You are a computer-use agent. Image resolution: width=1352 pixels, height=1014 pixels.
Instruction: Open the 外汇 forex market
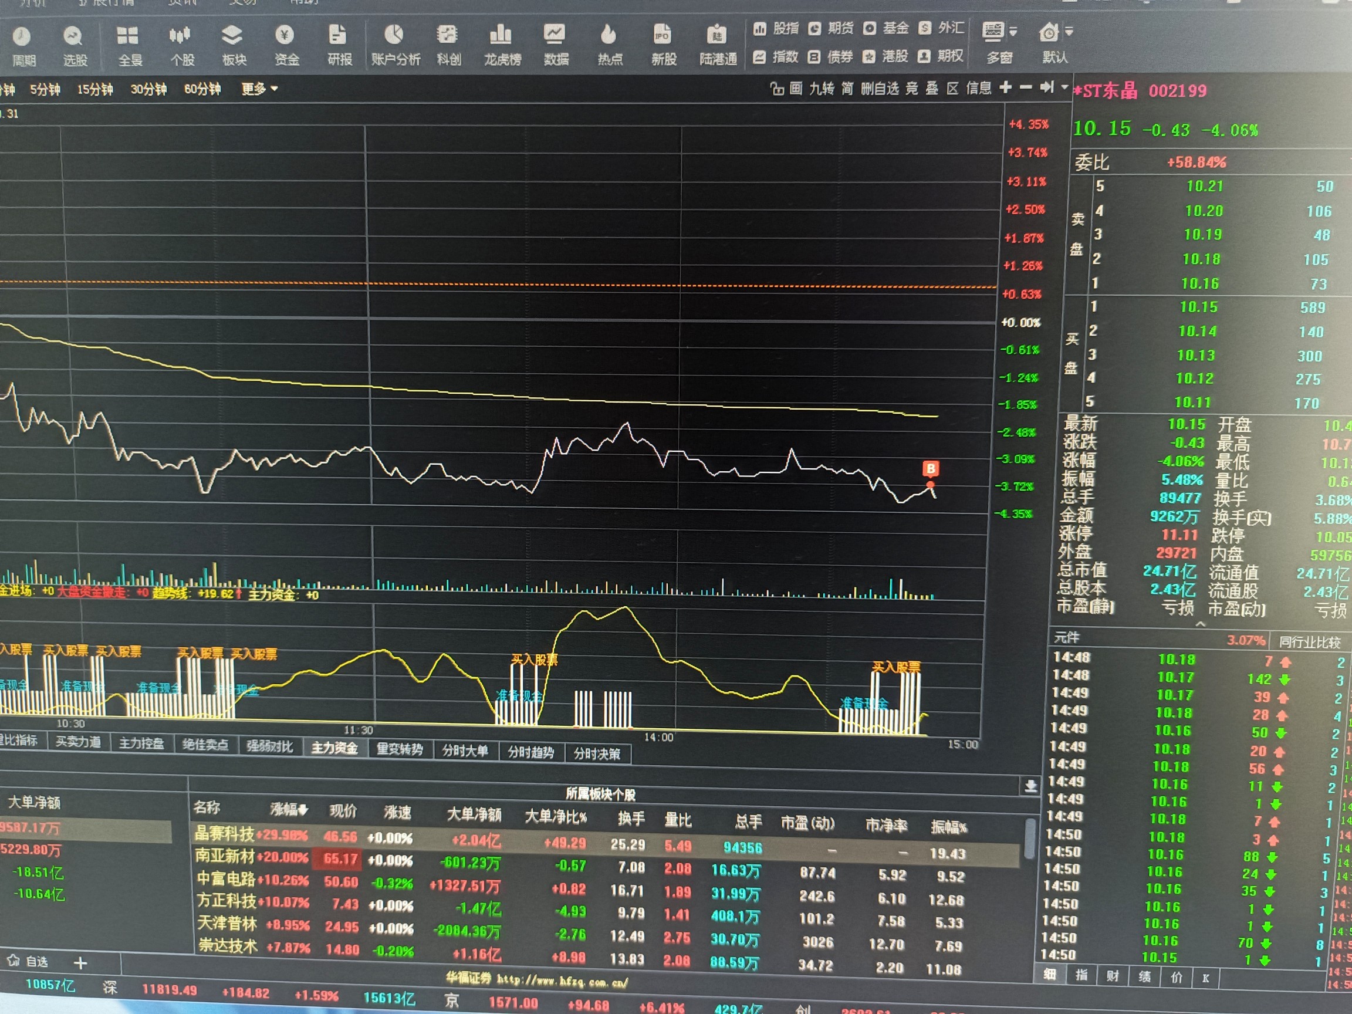(x=941, y=28)
